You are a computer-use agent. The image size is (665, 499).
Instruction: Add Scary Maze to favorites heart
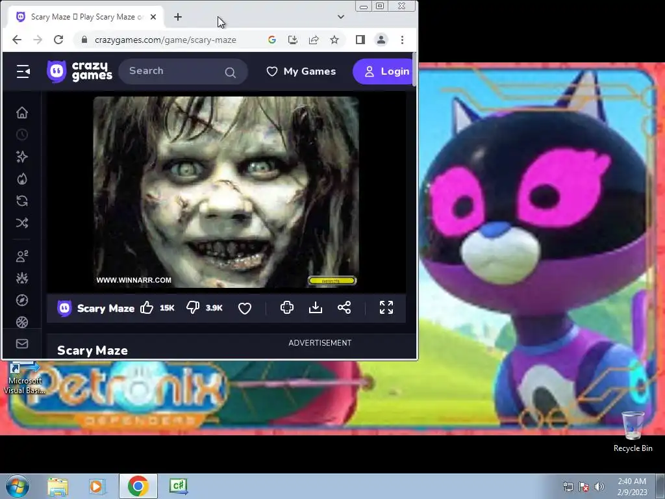pyautogui.click(x=245, y=308)
